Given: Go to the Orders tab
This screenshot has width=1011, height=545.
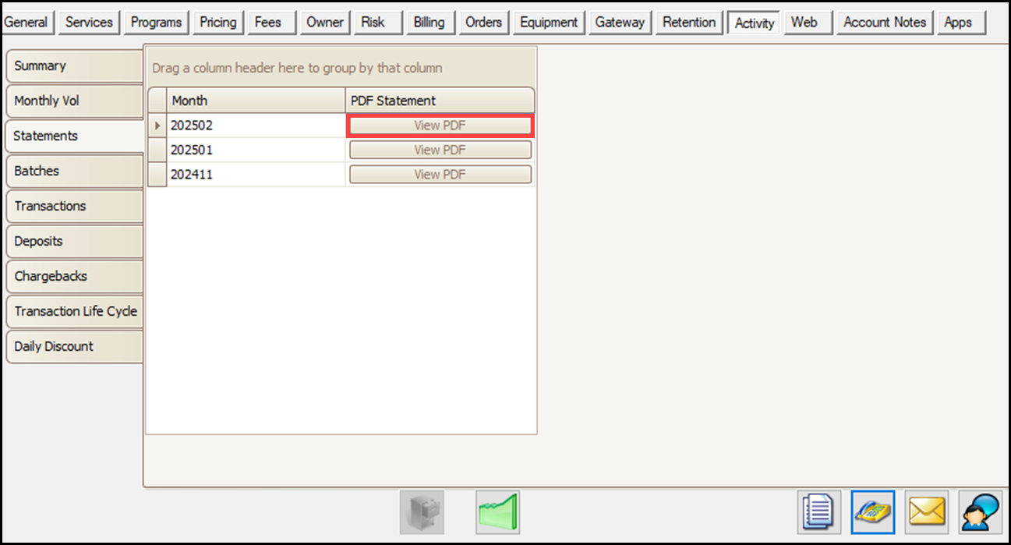Looking at the screenshot, I should tap(484, 23).
